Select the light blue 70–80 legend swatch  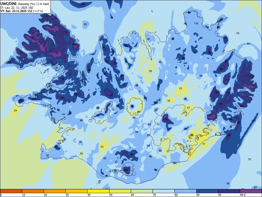coord(163,191)
